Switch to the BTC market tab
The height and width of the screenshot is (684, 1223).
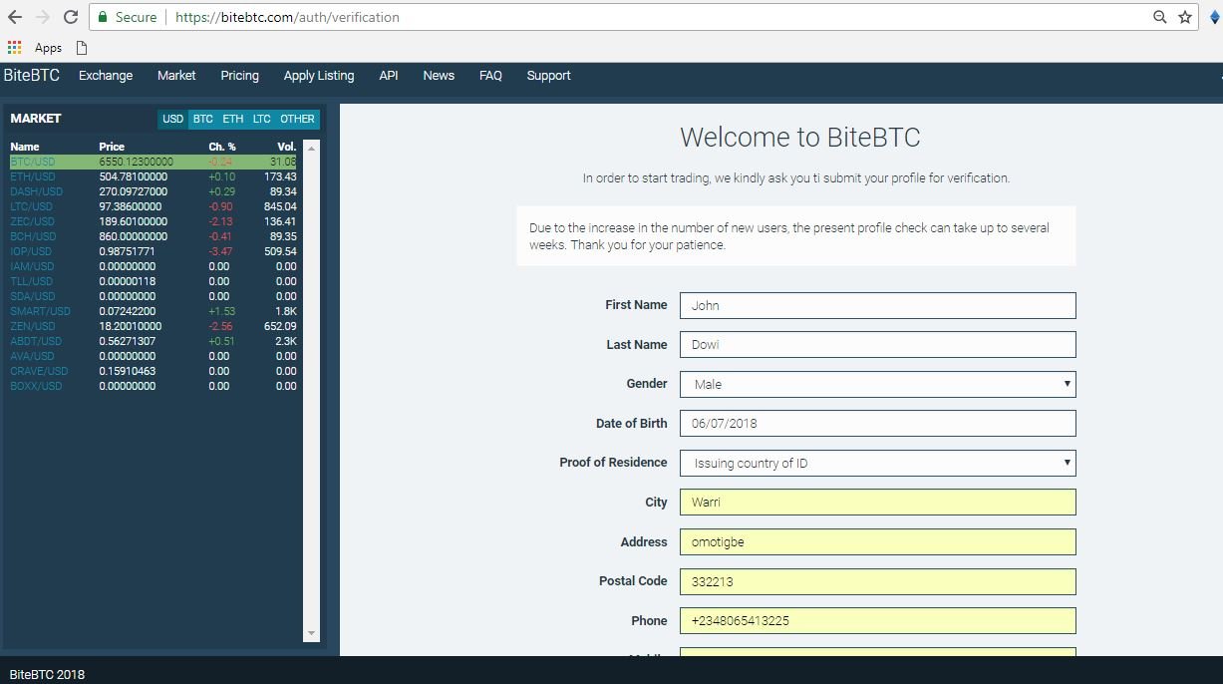click(x=203, y=119)
